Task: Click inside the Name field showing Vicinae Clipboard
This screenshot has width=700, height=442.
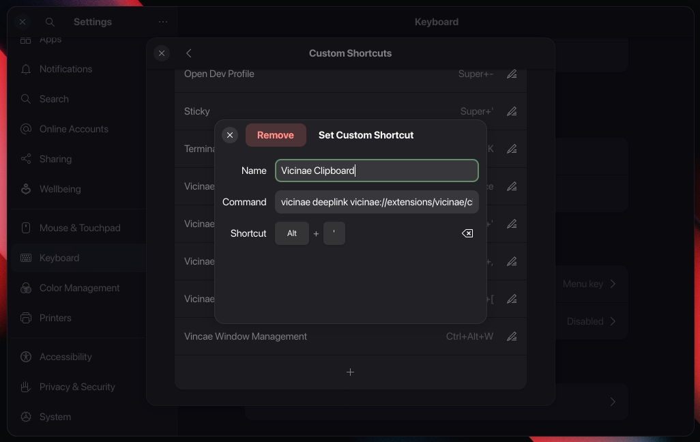Action: [x=376, y=171]
